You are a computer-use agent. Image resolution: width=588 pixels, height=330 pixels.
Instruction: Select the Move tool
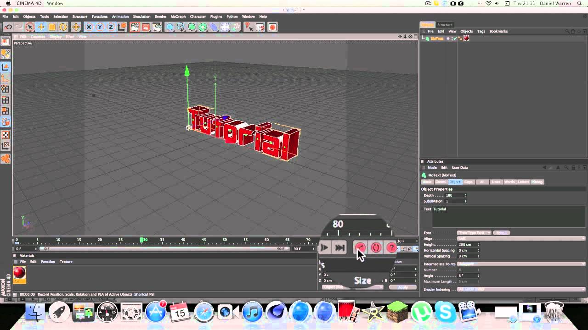41,27
